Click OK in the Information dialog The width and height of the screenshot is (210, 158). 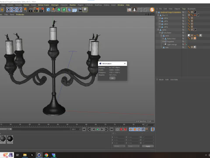(112, 78)
